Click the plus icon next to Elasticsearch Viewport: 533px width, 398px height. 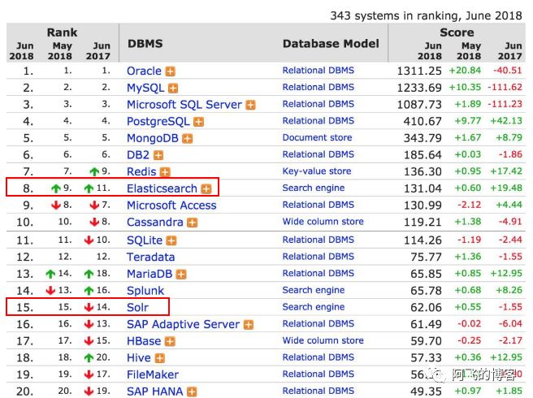206,189
